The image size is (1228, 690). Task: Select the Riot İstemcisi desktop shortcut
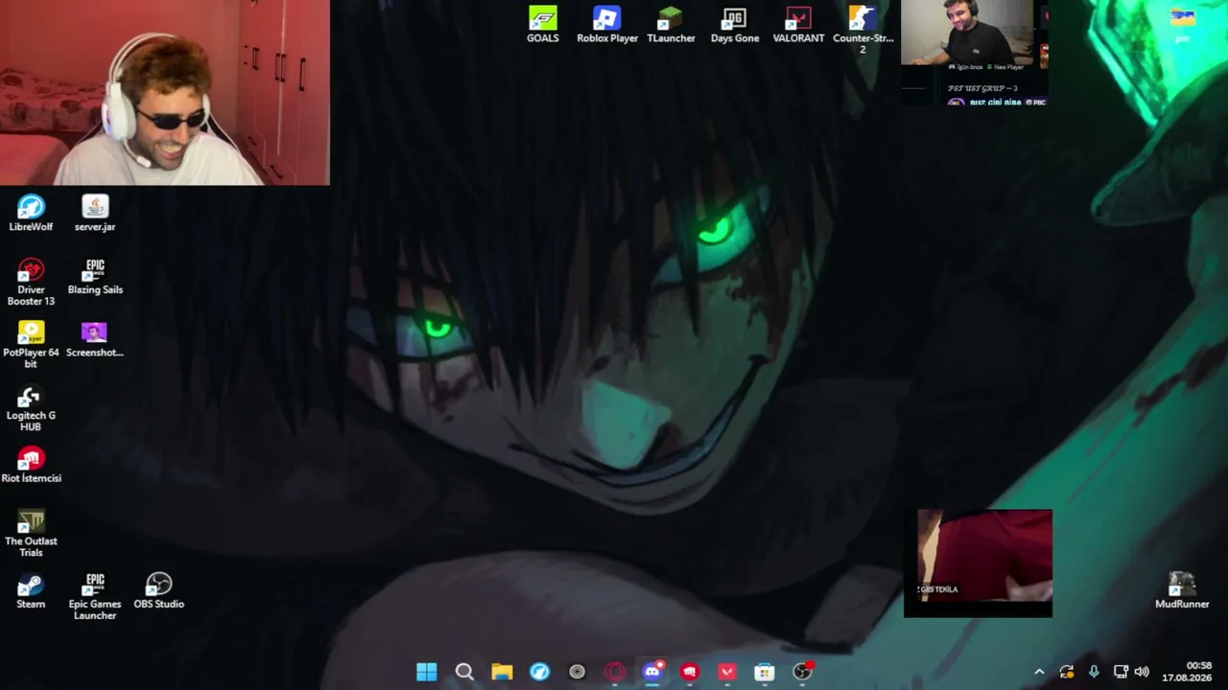point(31,466)
